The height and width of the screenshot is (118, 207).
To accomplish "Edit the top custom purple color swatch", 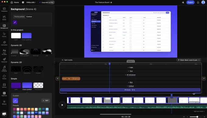I will click(x=15, y=22).
